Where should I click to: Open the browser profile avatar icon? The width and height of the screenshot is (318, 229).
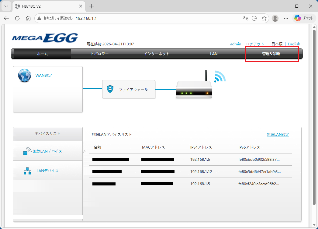[275, 18]
